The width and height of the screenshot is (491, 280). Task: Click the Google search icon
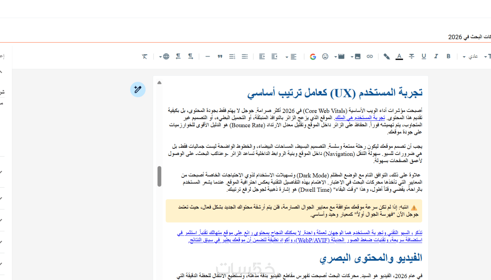click(313, 57)
